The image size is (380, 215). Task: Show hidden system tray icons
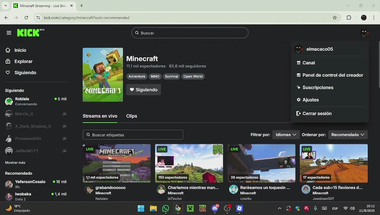click(279, 208)
